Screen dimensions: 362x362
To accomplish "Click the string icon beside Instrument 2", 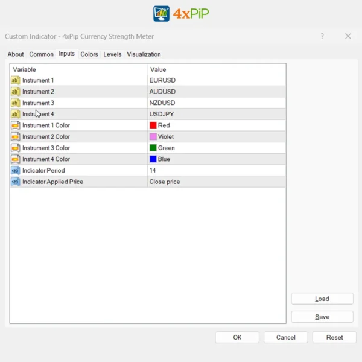I will (15, 92).
